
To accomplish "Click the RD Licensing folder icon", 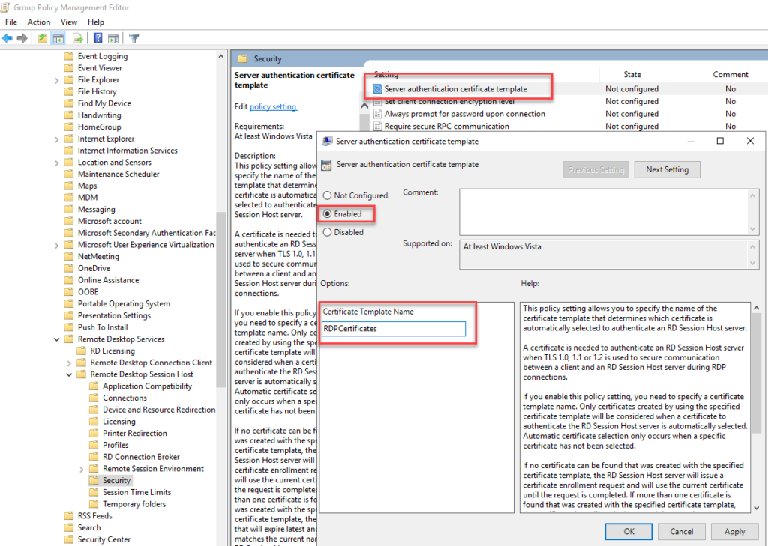I will (x=81, y=351).
